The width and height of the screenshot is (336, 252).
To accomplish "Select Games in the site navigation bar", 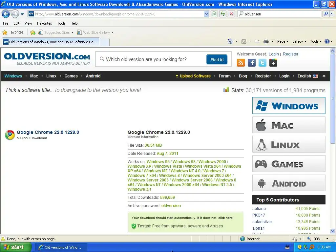I will (x=71, y=76).
